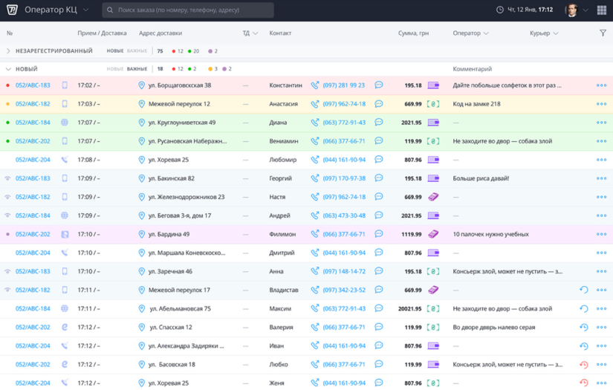Toggle ВАЖНЫЕ filter in НОВЫЙ group
This screenshot has height=390, width=613.
[137, 69]
